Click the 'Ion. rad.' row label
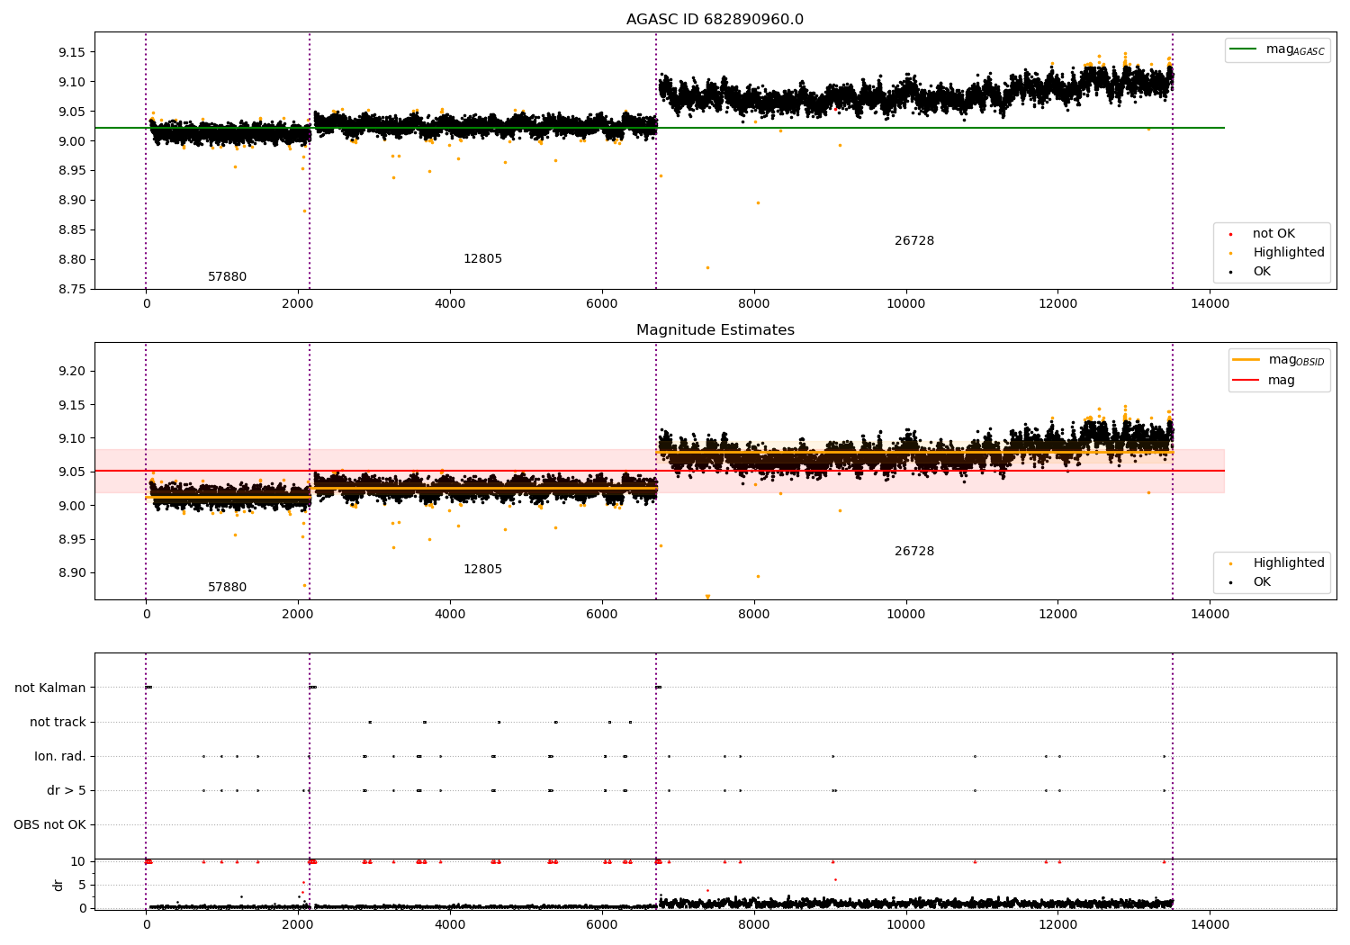The image size is (1350, 945). click(x=60, y=757)
